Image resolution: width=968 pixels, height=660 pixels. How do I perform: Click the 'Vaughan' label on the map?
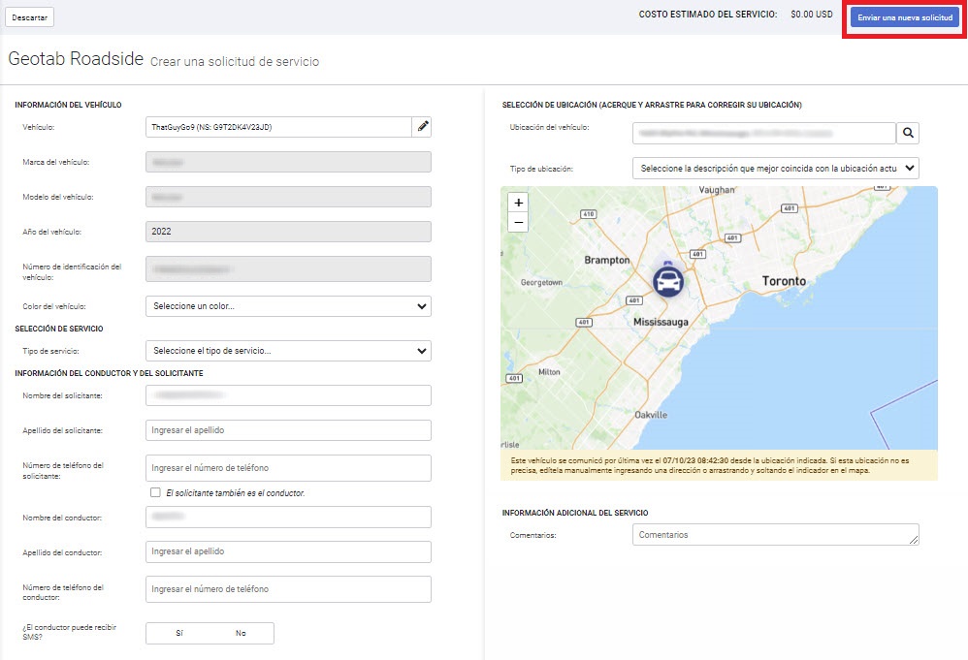(717, 190)
